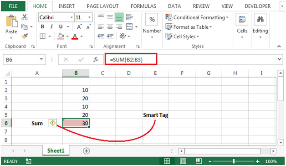This screenshot has height=166, width=286.
Task: Open Merge & Center dropdown arrow
Action: (136, 27)
